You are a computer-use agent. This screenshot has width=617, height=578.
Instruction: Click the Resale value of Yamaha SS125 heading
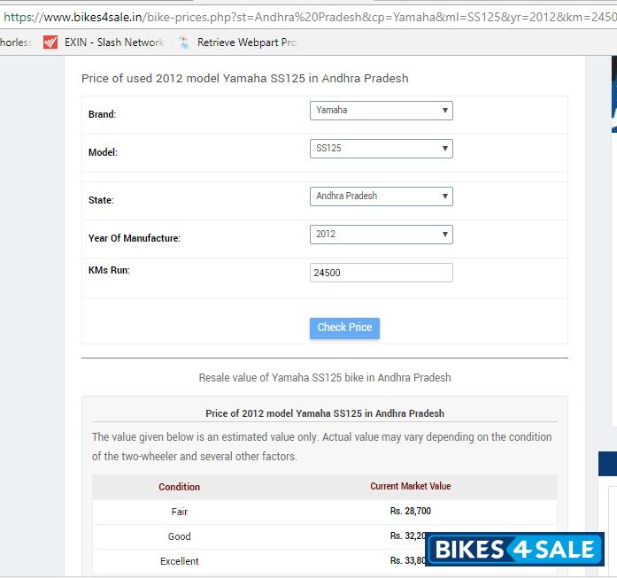point(324,378)
